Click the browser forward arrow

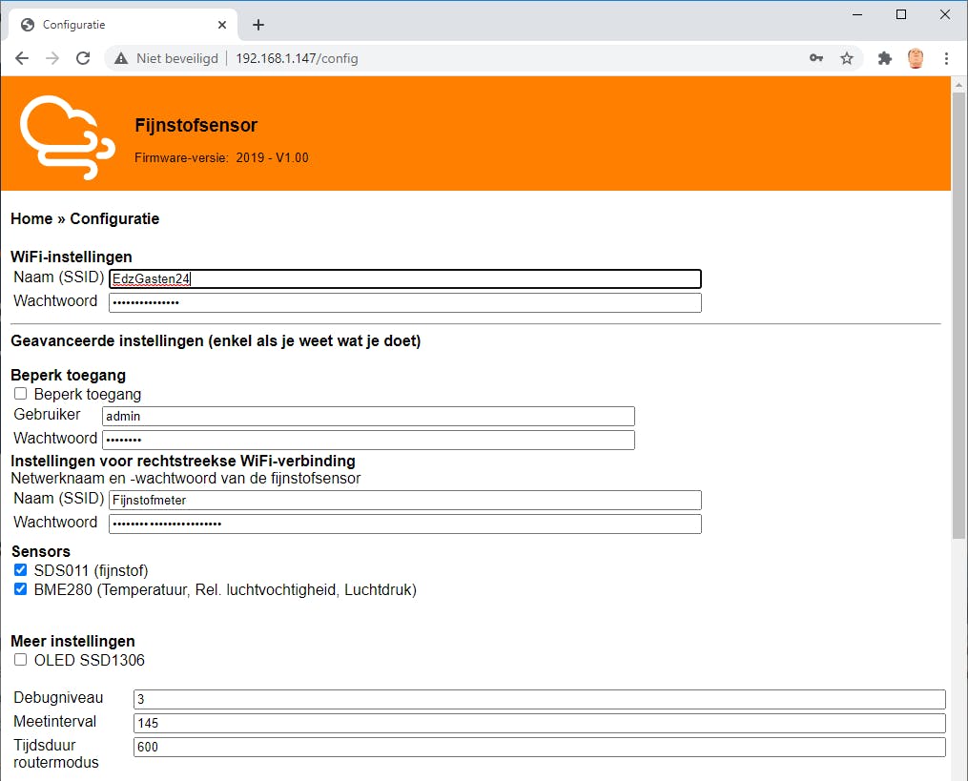[52, 59]
